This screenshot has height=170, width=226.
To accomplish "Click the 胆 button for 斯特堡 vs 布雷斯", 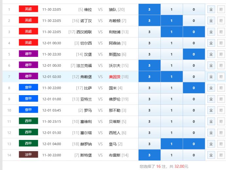I will [221, 155].
